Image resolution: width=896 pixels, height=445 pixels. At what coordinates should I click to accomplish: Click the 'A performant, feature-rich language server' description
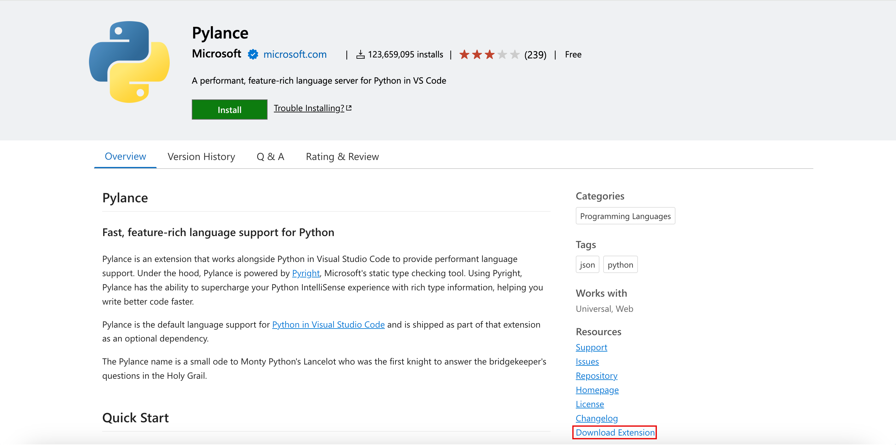(319, 81)
